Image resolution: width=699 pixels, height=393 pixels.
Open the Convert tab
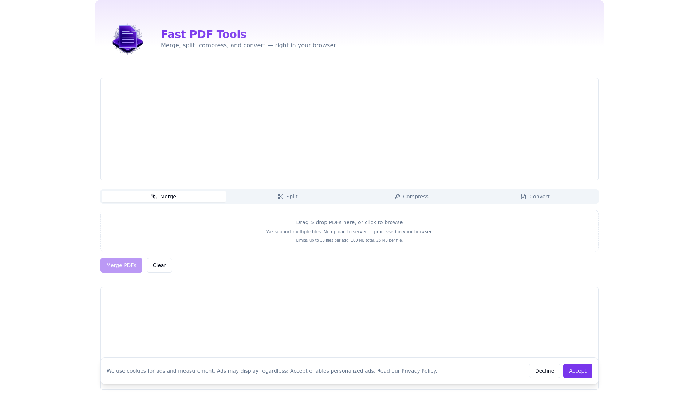[x=535, y=196]
